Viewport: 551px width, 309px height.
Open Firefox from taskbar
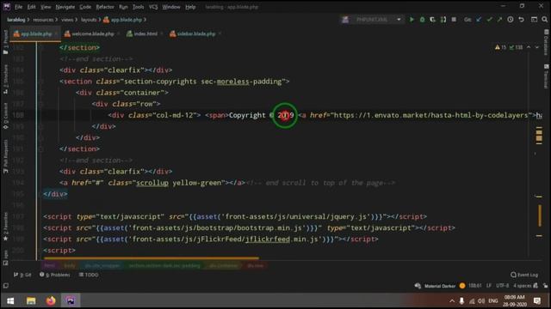[x=51, y=301]
